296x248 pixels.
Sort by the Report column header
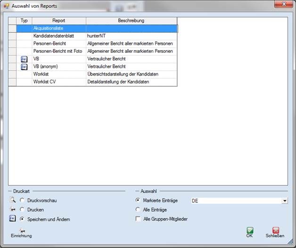coord(59,21)
